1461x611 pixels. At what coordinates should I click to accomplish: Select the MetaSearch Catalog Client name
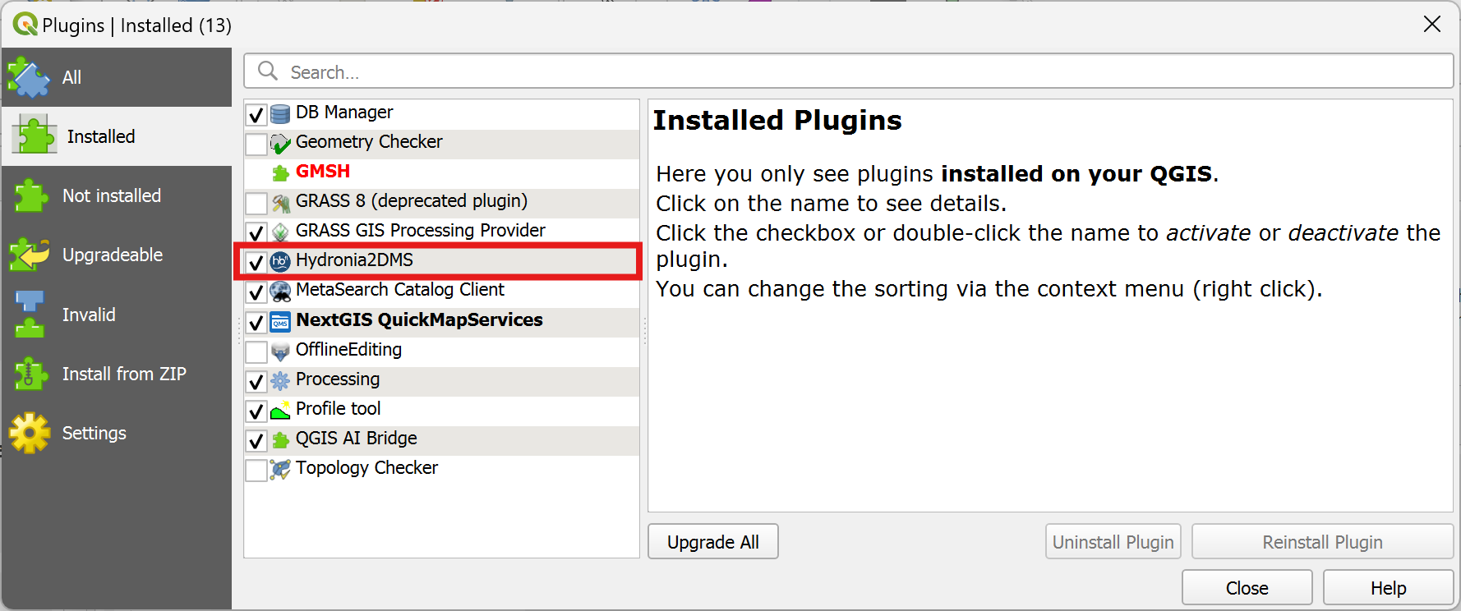coord(400,289)
